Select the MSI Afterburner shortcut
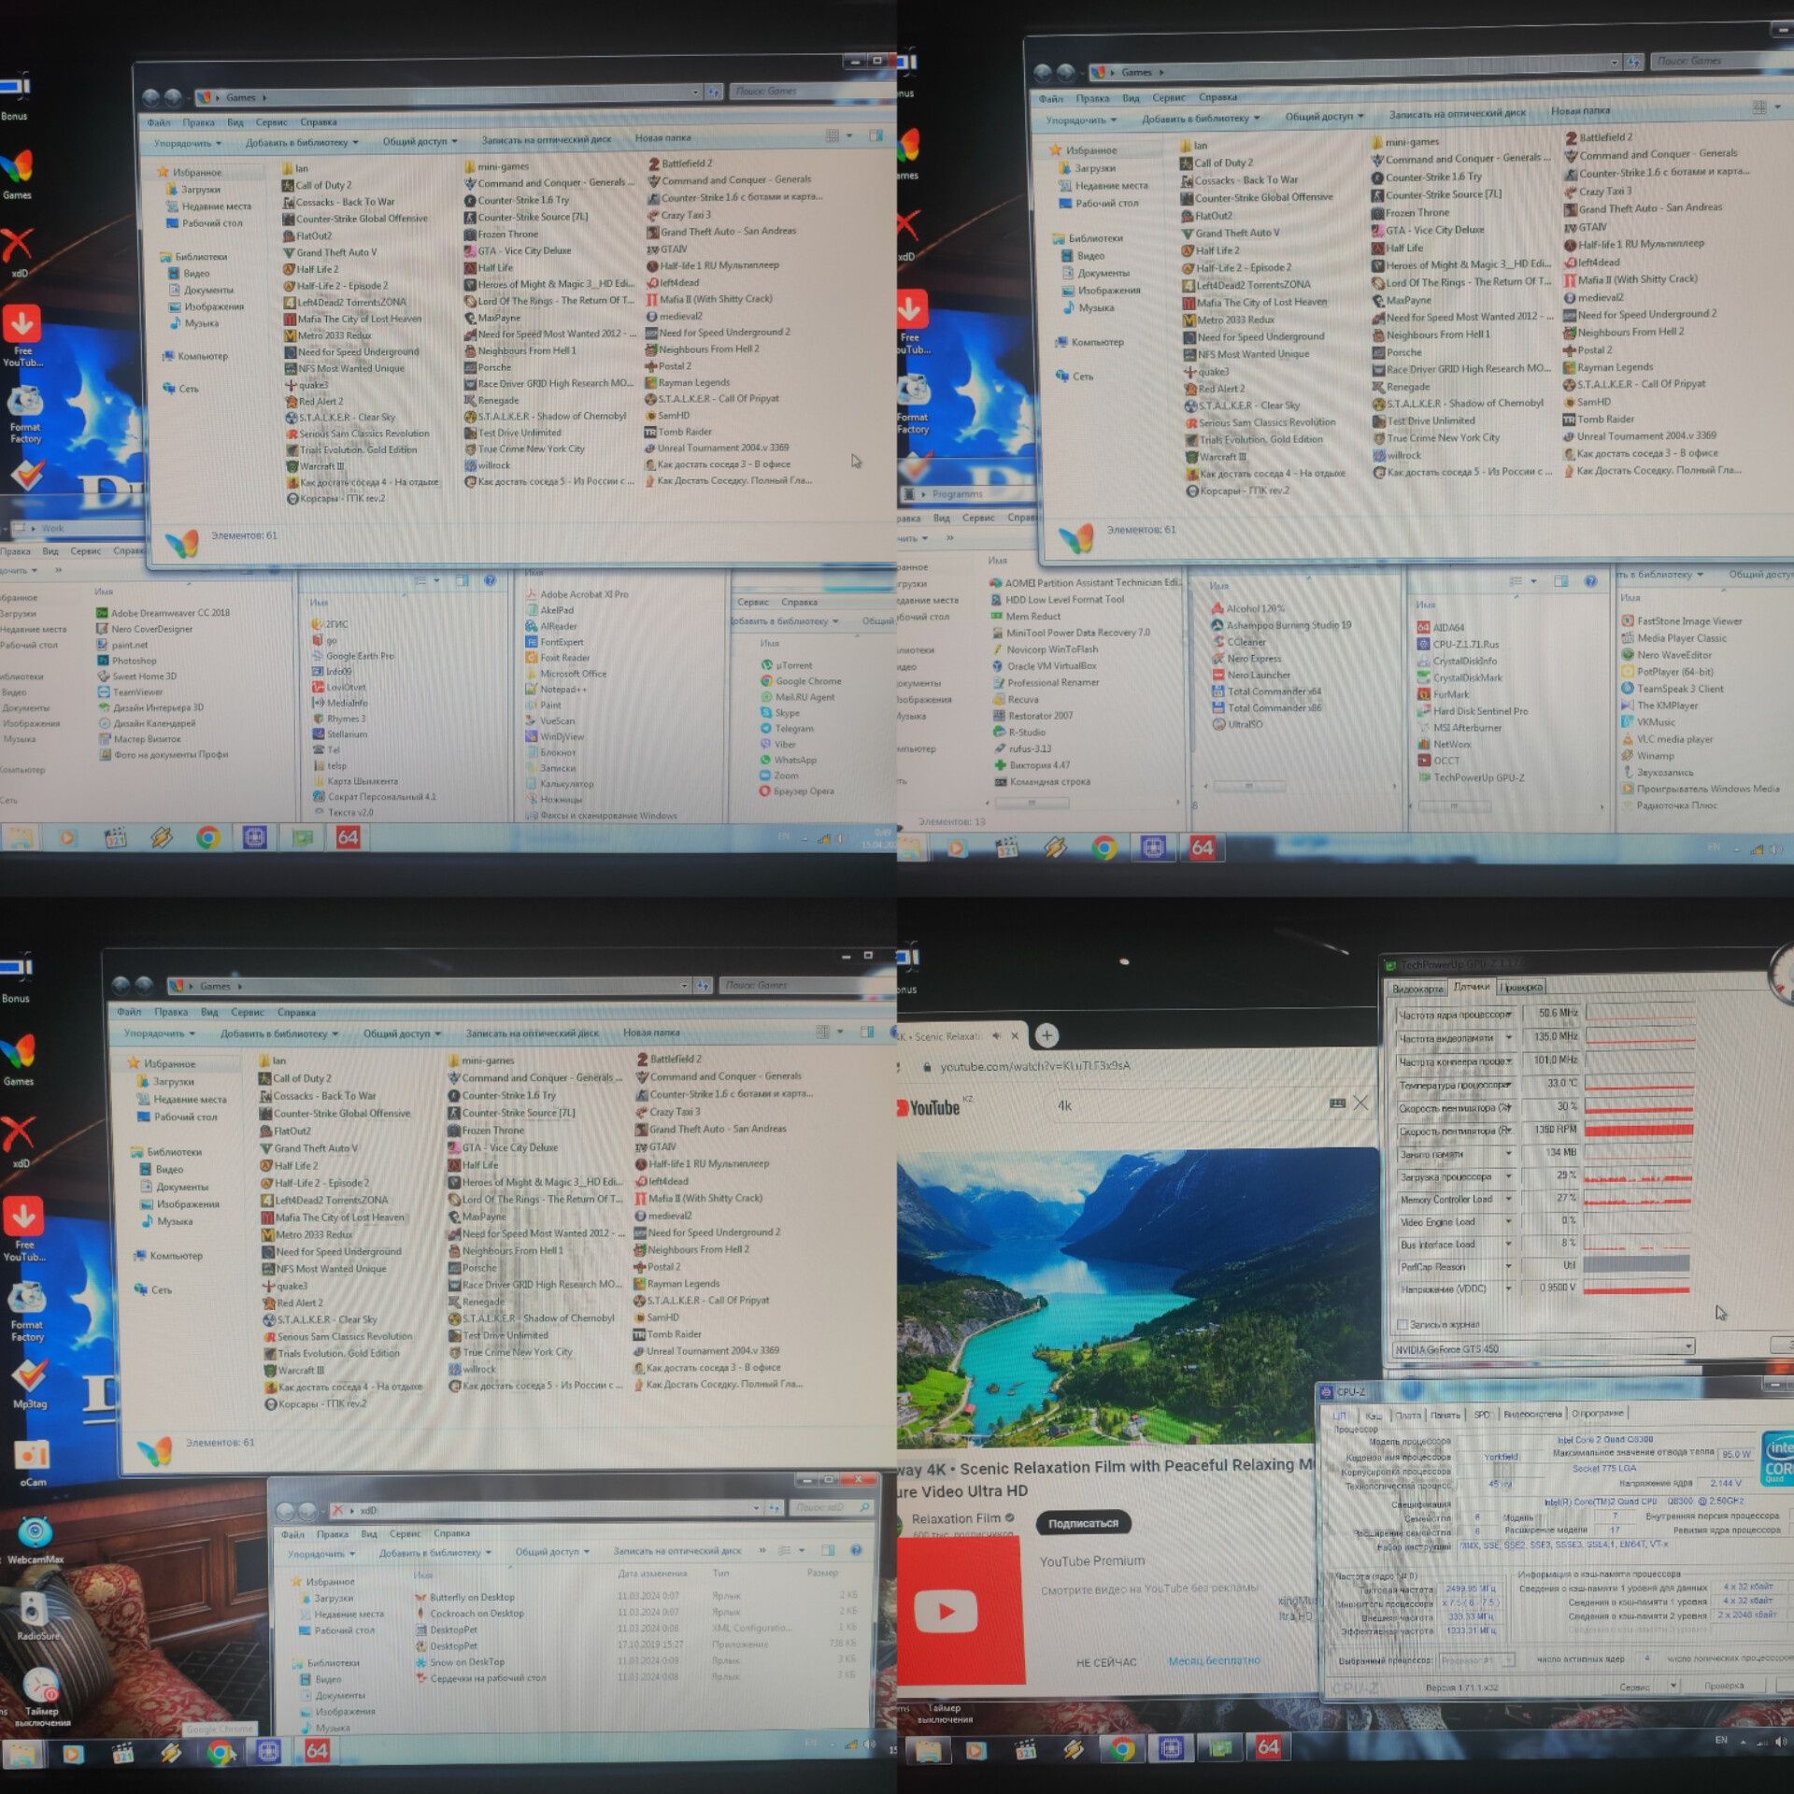 pyautogui.click(x=1459, y=728)
